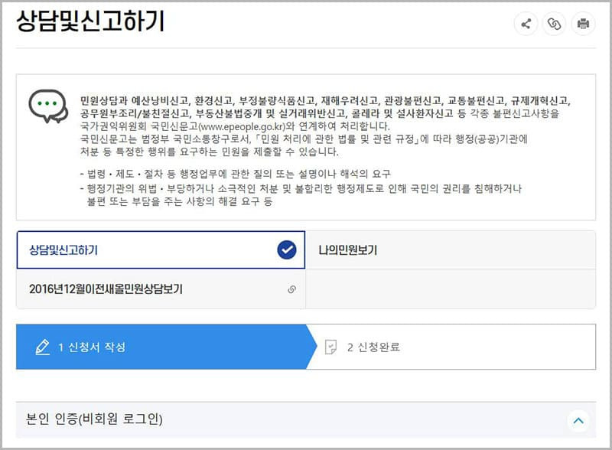
Task: Click the share icon at top right
Action: (526, 24)
